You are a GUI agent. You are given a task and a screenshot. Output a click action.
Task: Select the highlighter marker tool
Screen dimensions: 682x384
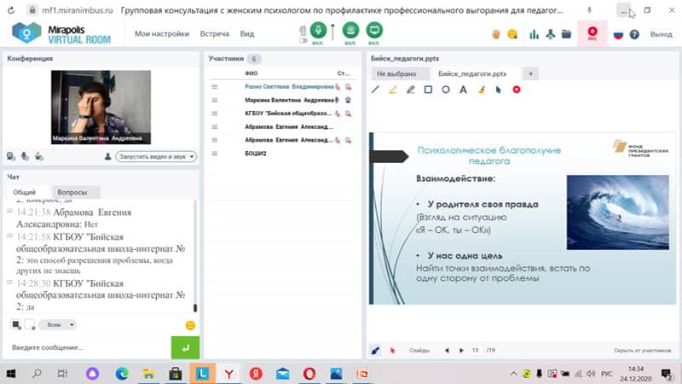pos(393,90)
